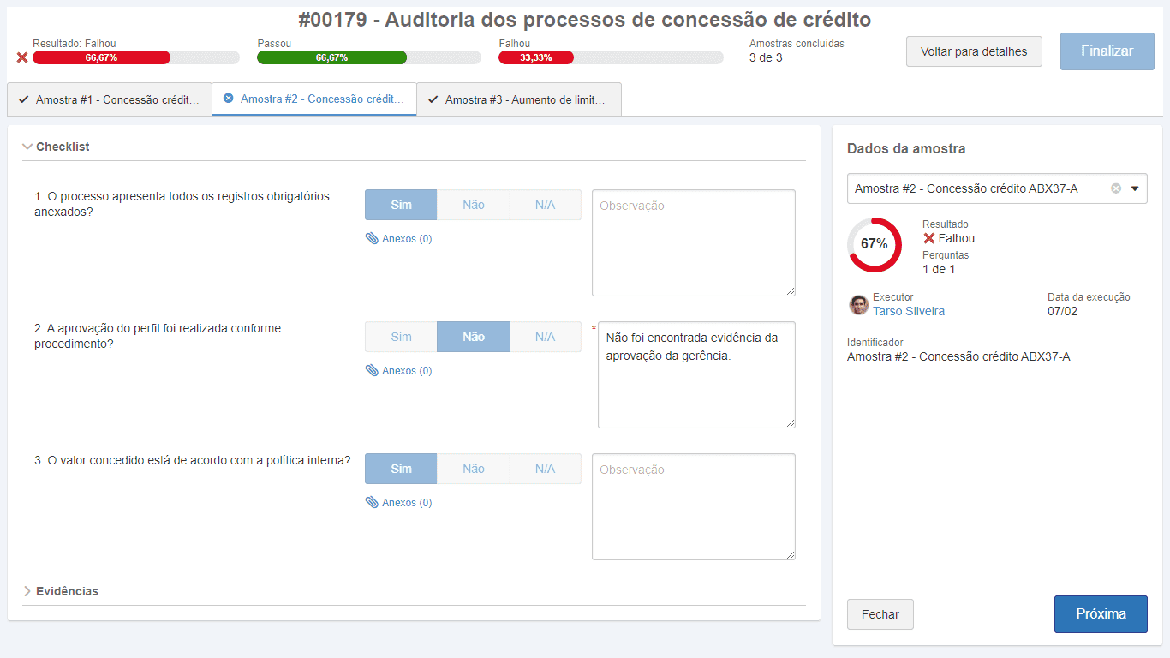Click the checkmark icon on Amostra #1 tab

tap(23, 99)
